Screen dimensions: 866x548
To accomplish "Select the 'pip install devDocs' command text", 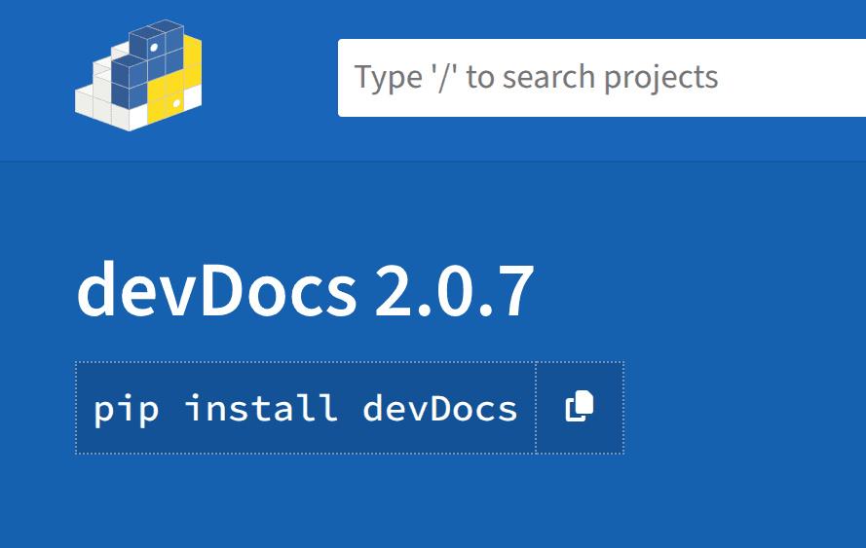I will coord(306,409).
